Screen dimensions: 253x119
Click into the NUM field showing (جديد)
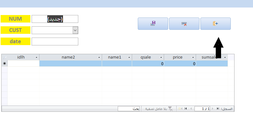tap(55, 19)
